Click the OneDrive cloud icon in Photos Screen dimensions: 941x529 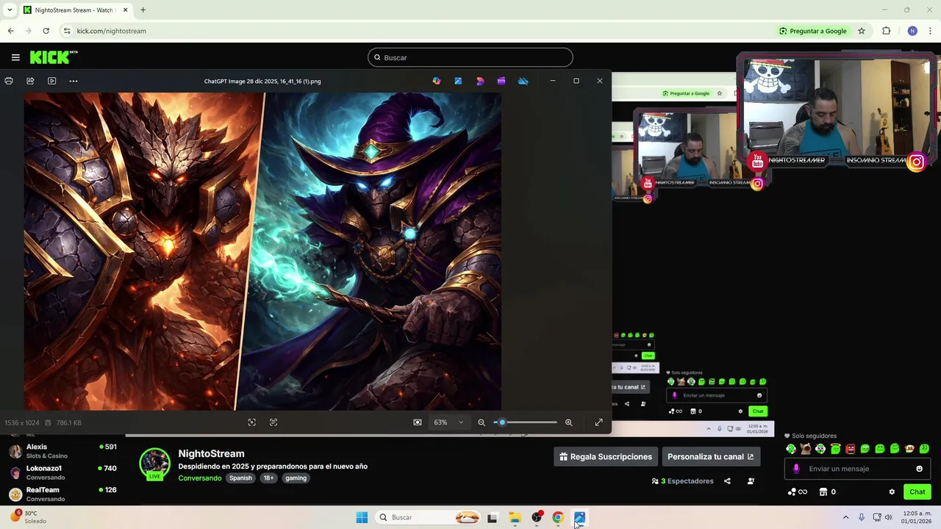pos(523,81)
